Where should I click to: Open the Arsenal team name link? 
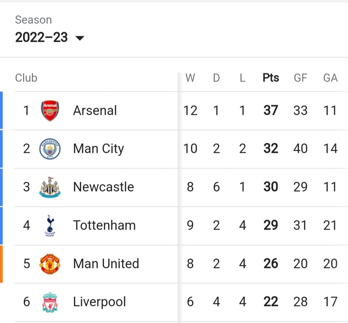[x=95, y=111]
